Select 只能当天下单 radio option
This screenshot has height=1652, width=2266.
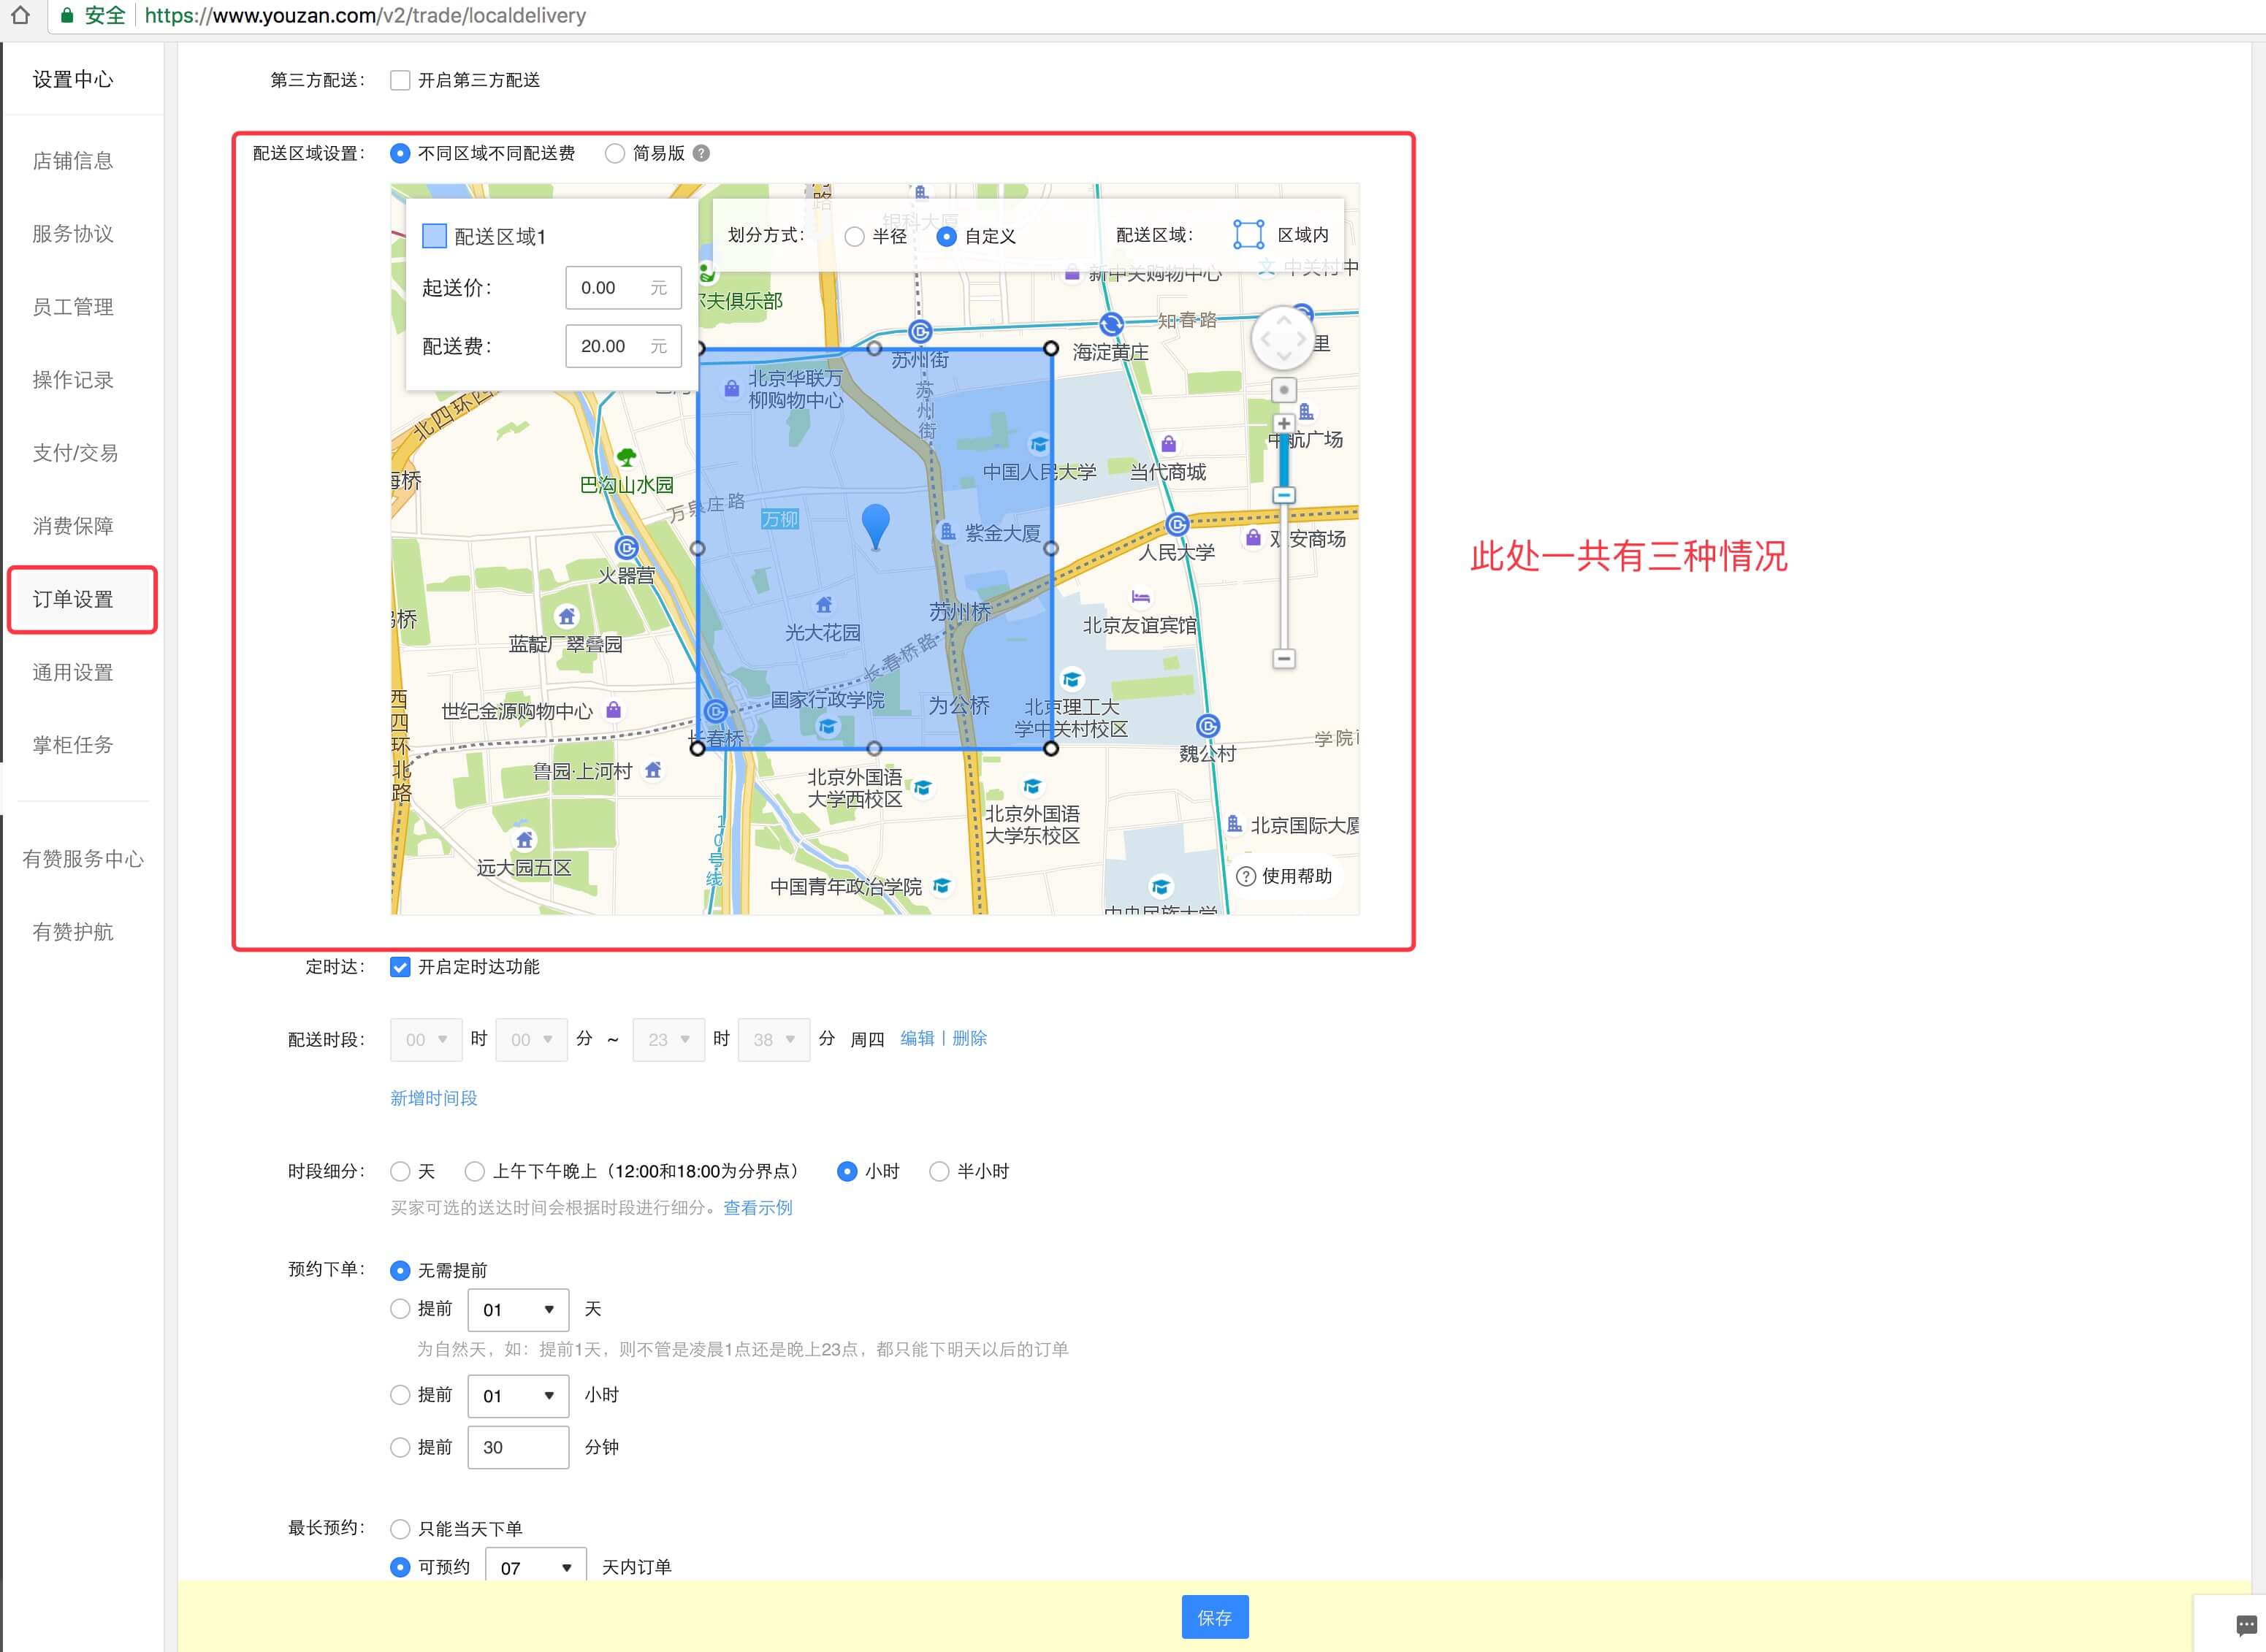(x=400, y=1529)
